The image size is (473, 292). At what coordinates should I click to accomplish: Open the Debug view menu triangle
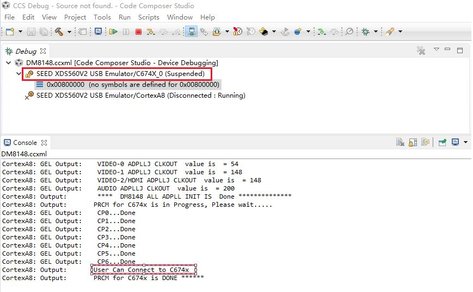pyautogui.click(x=436, y=49)
